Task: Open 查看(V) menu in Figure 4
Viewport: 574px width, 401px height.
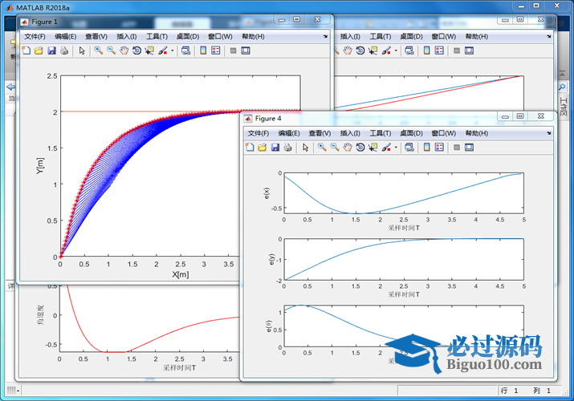Action: click(320, 133)
